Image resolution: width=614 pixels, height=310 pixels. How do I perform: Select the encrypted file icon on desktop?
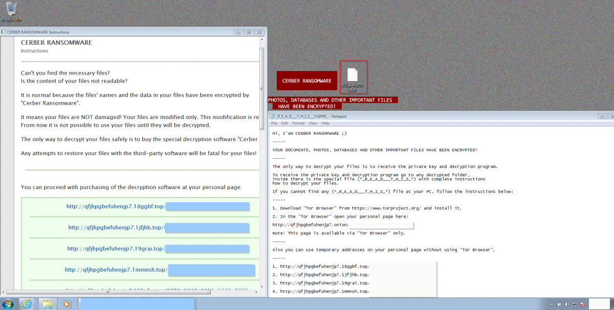pyautogui.click(x=353, y=78)
